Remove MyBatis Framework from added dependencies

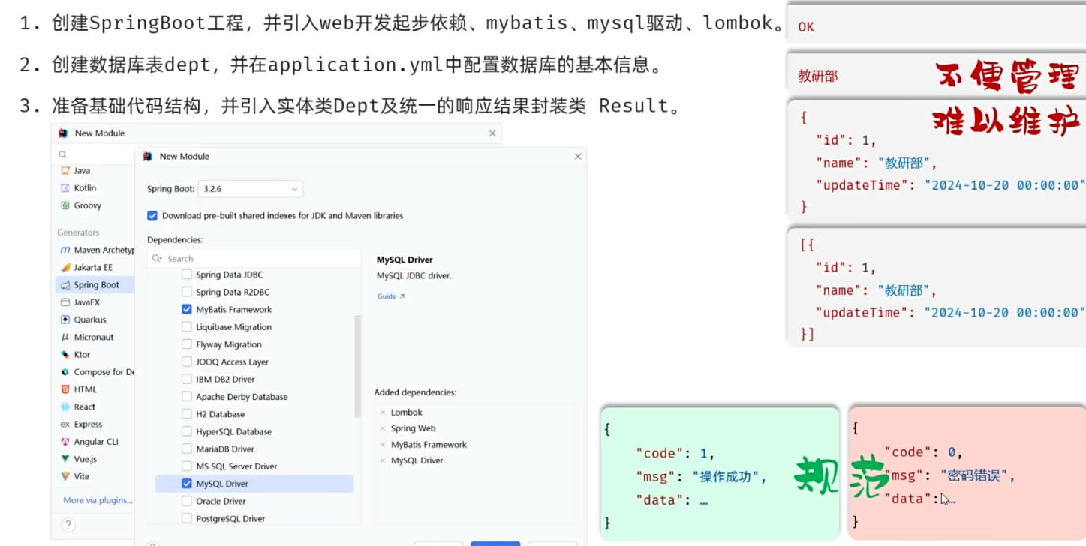(x=383, y=445)
